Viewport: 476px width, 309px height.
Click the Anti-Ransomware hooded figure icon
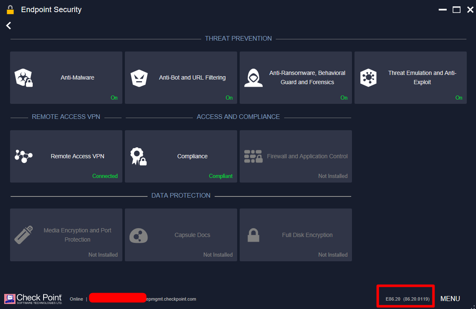coord(254,78)
